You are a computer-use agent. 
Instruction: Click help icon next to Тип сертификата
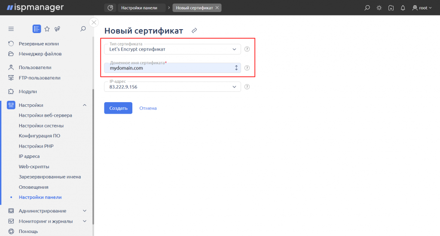pyautogui.click(x=247, y=49)
